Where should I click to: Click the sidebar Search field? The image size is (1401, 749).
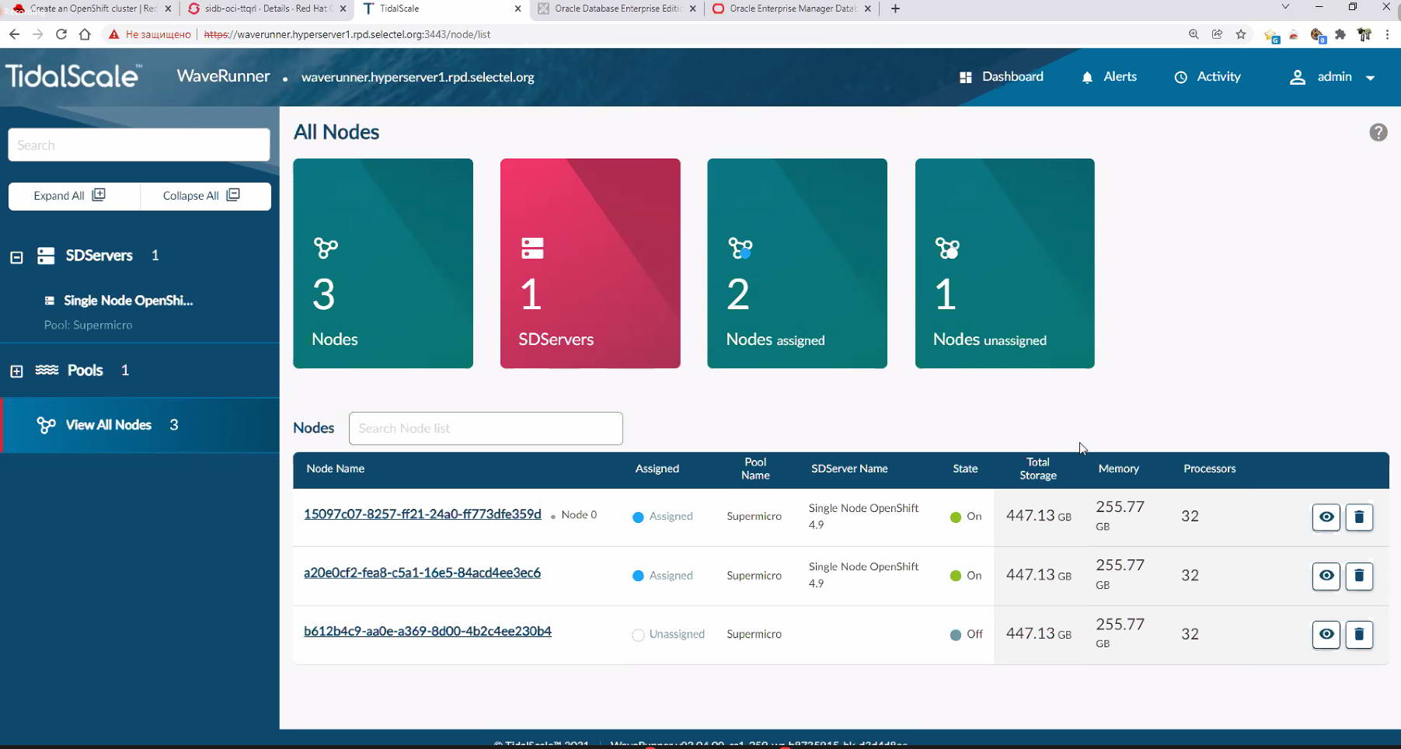pyautogui.click(x=139, y=145)
